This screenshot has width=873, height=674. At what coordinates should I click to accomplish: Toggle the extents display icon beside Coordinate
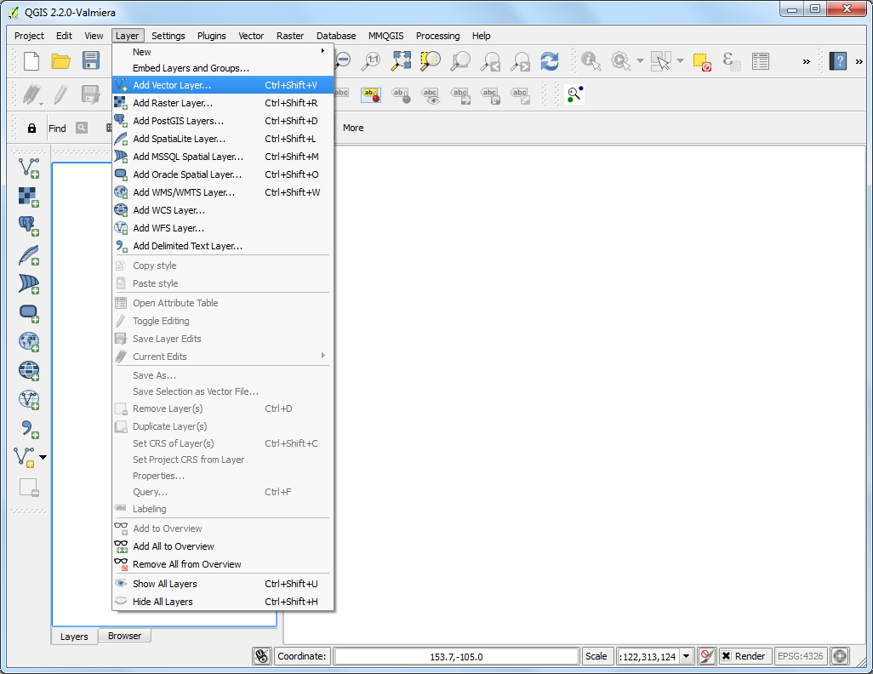(x=262, y=656)
